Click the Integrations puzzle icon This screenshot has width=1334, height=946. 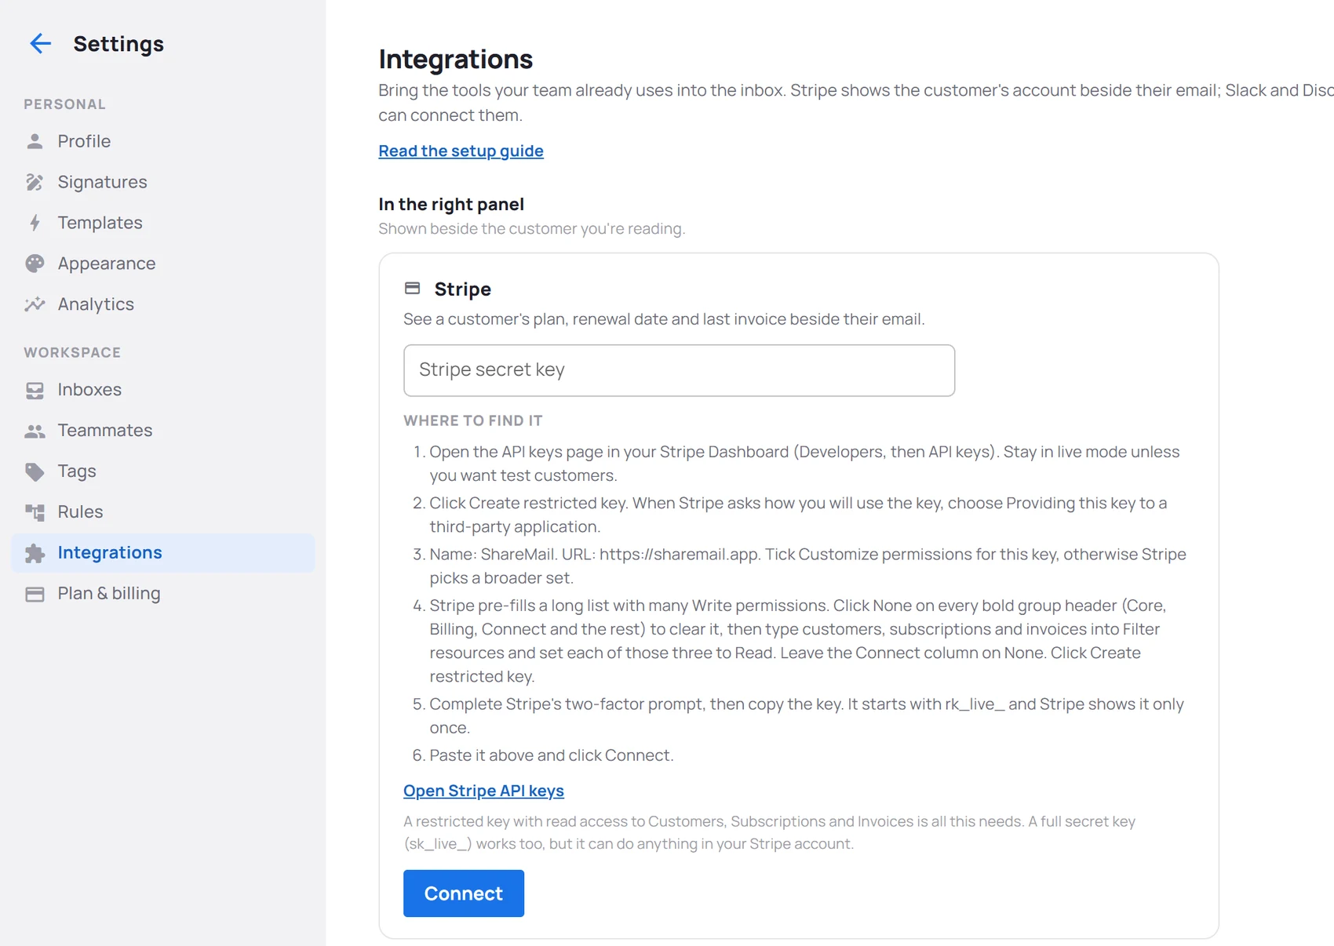35,553
